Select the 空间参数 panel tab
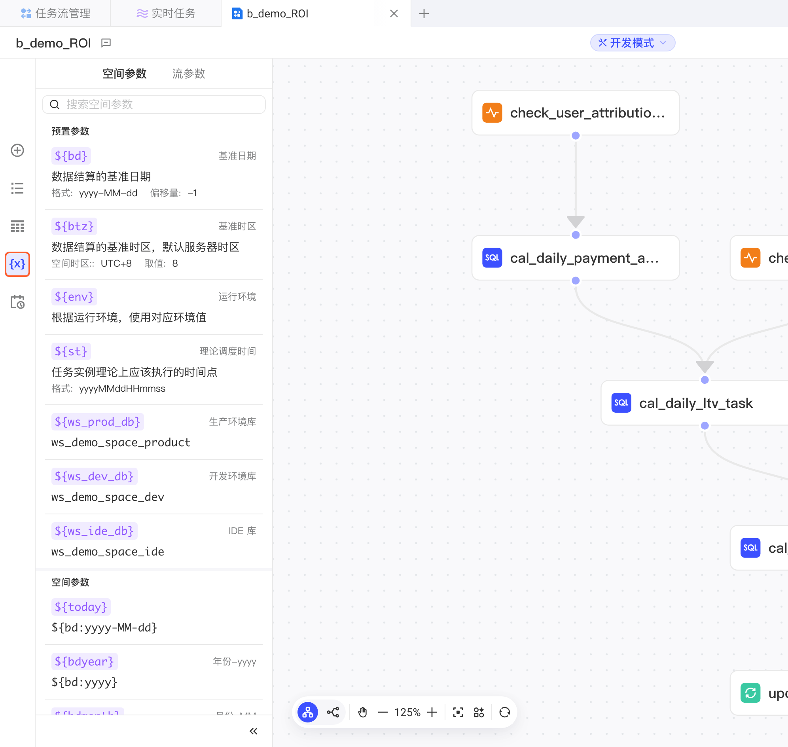788x747 pixels. [x=125, y=74]
